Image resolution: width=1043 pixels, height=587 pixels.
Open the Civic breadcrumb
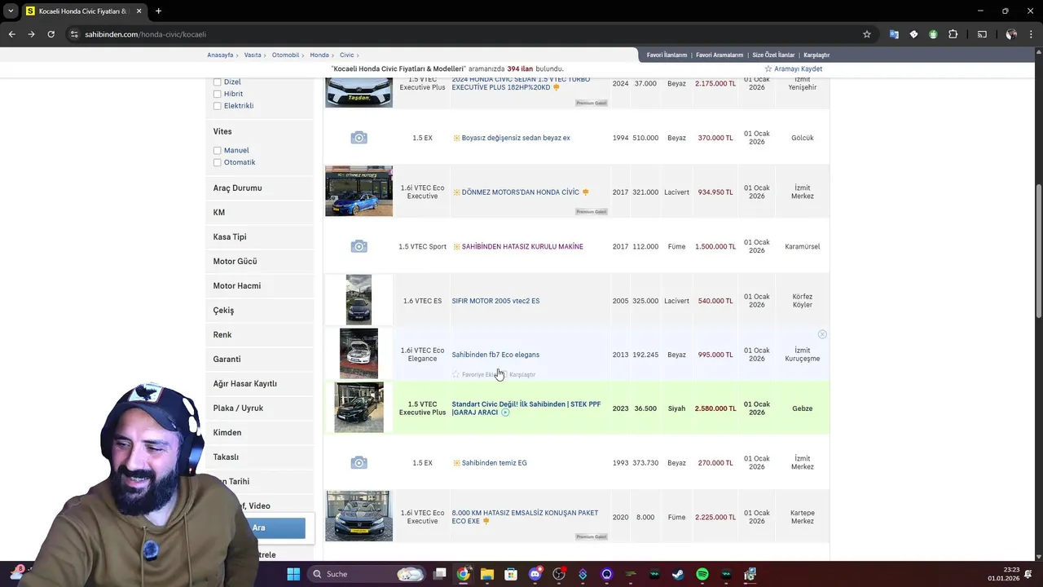pyautogui.click(x=346, y=55)
